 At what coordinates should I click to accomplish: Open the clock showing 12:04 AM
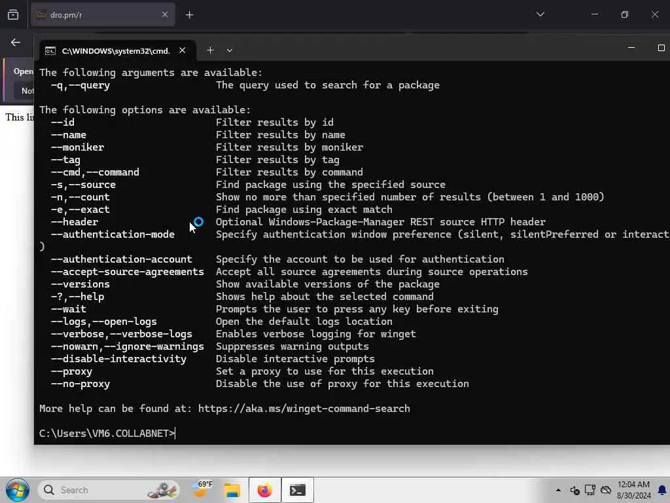[x=633, y=490]
